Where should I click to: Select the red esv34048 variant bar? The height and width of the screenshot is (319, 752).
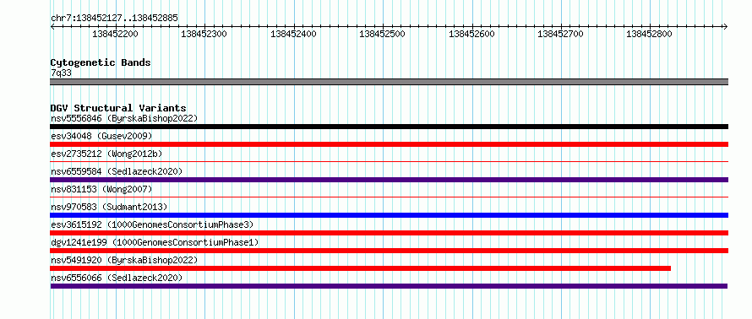[x=389, y=144]
